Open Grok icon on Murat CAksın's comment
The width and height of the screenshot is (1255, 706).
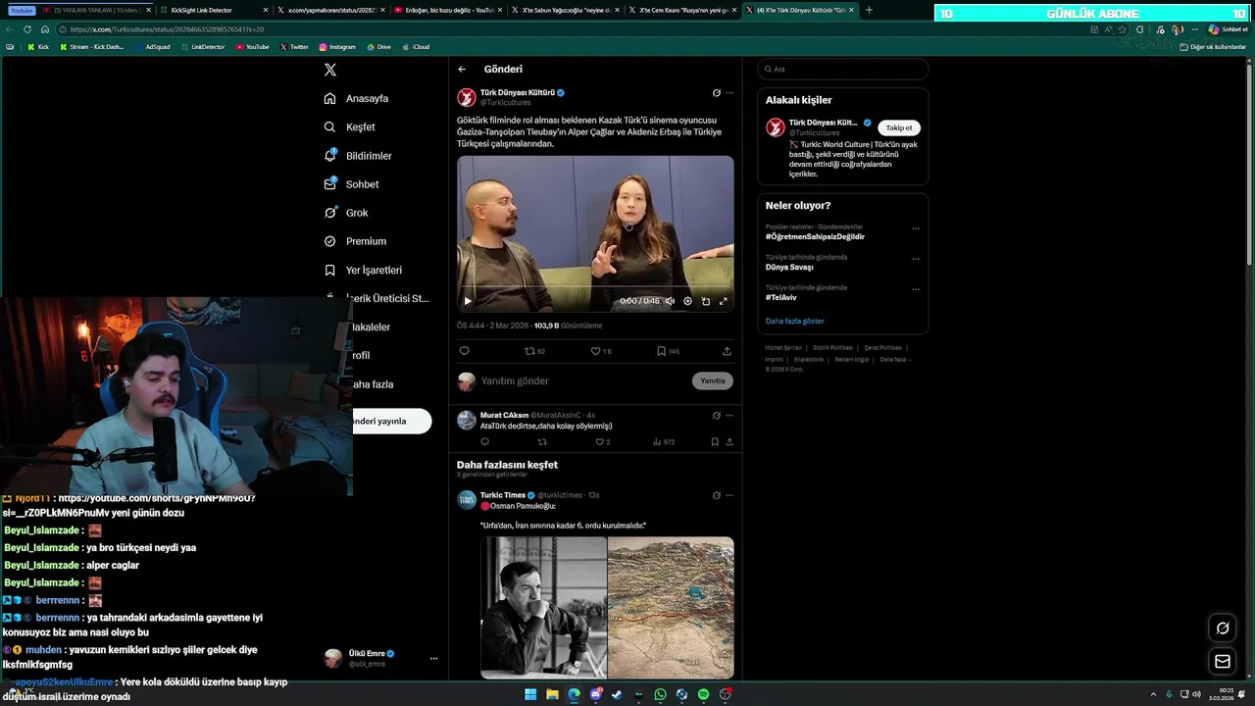point(717,416)
